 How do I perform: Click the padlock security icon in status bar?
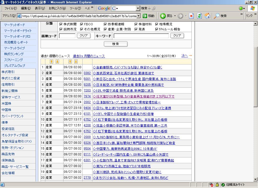click(x=217, y=184)
